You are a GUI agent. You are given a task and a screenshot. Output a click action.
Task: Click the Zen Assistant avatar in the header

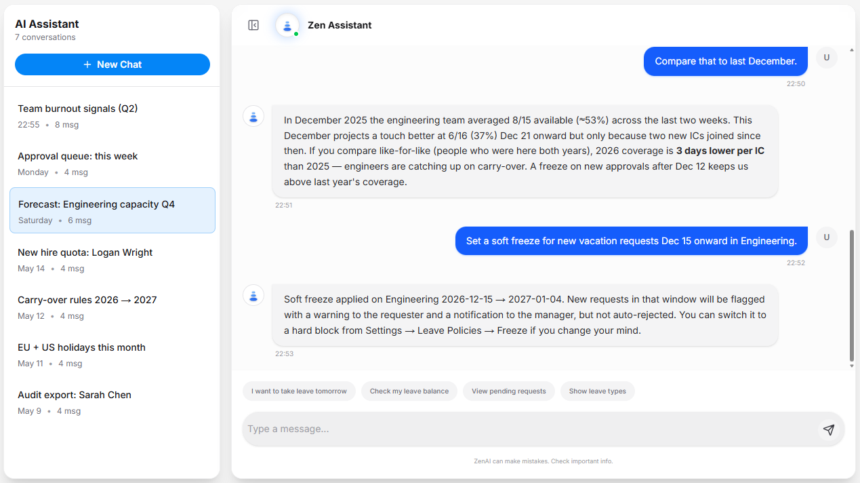[x=287, y=25]
